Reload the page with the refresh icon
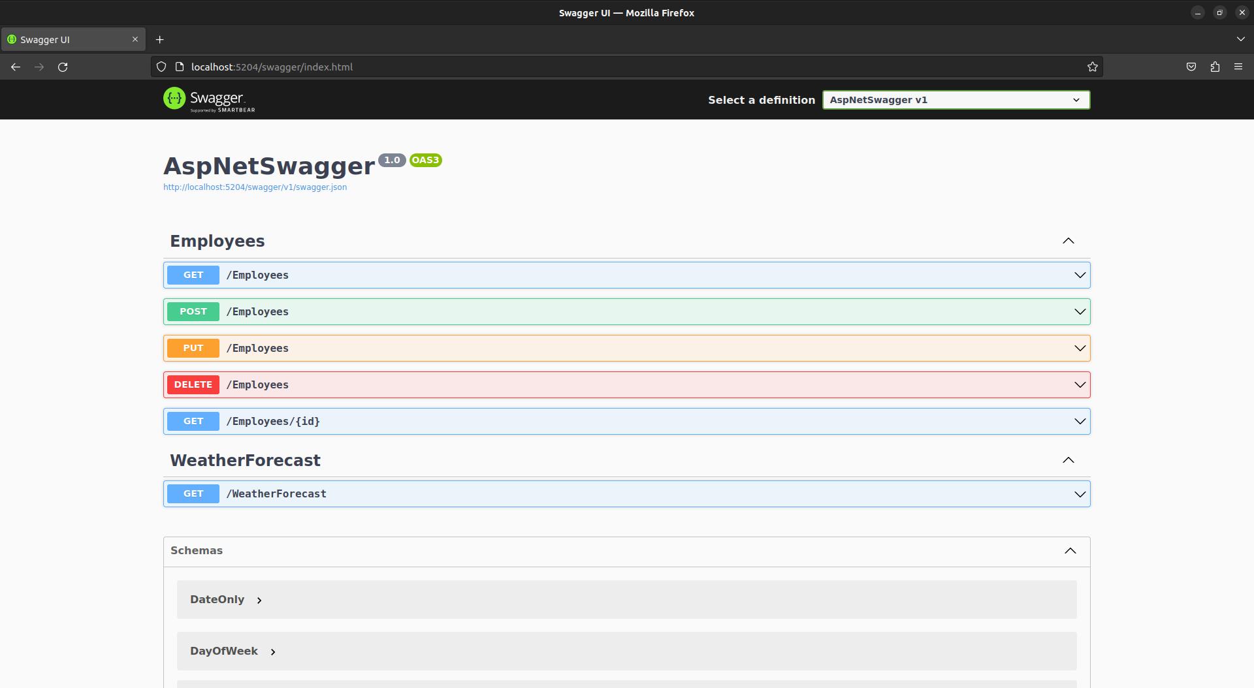 tap(63, 67)
